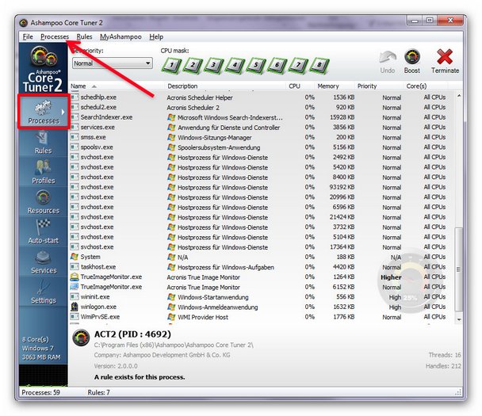Click the winlogon.exe process icon

click(x=75, y=307)
